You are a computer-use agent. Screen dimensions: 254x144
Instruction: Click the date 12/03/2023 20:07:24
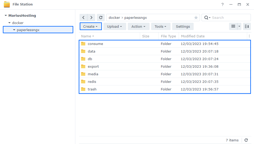(x=200, y=59)
